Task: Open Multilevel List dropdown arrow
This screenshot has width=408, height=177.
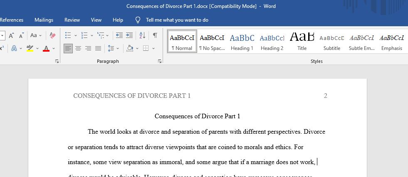Action: 107,35
